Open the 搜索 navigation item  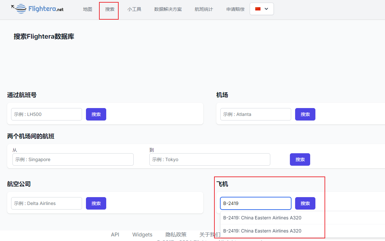coord(110,9)
